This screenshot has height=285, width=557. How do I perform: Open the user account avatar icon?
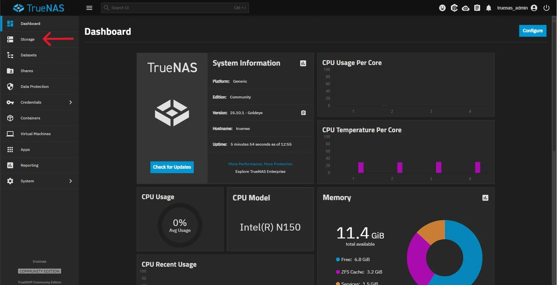534,8
